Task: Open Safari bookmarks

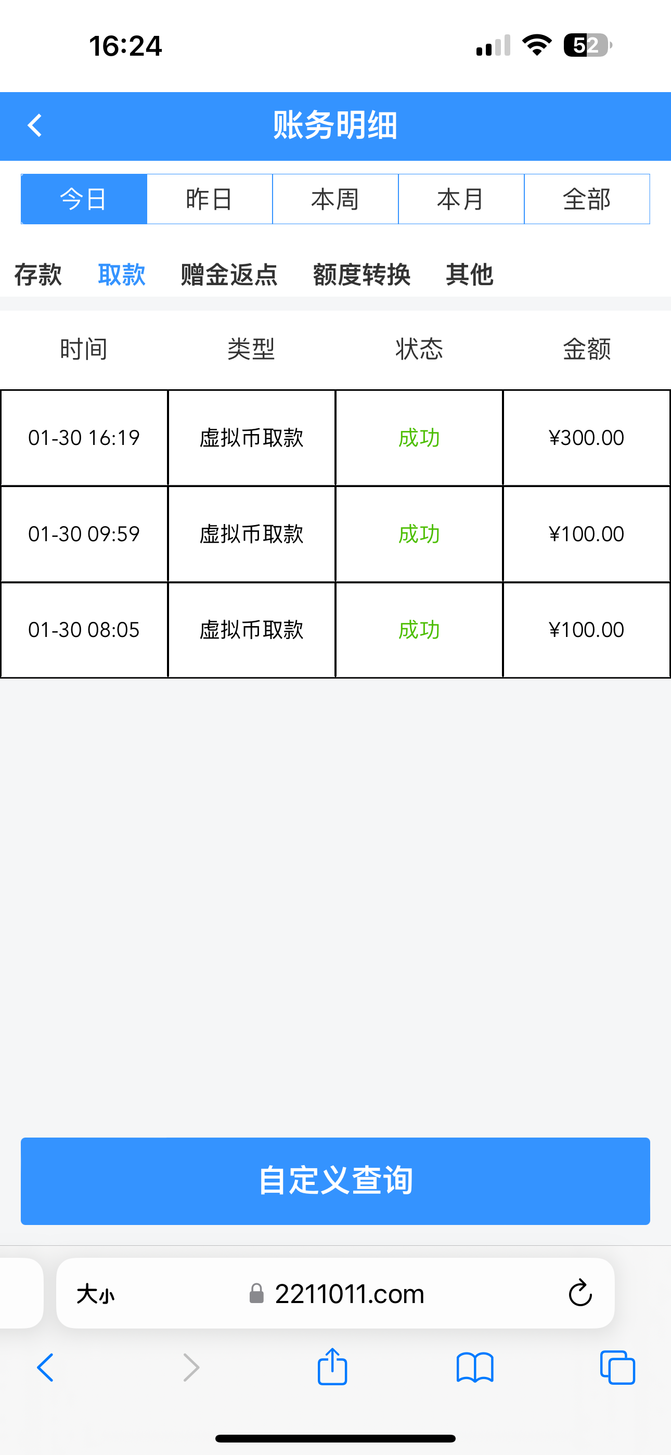Action: (x=474, y=1368)
